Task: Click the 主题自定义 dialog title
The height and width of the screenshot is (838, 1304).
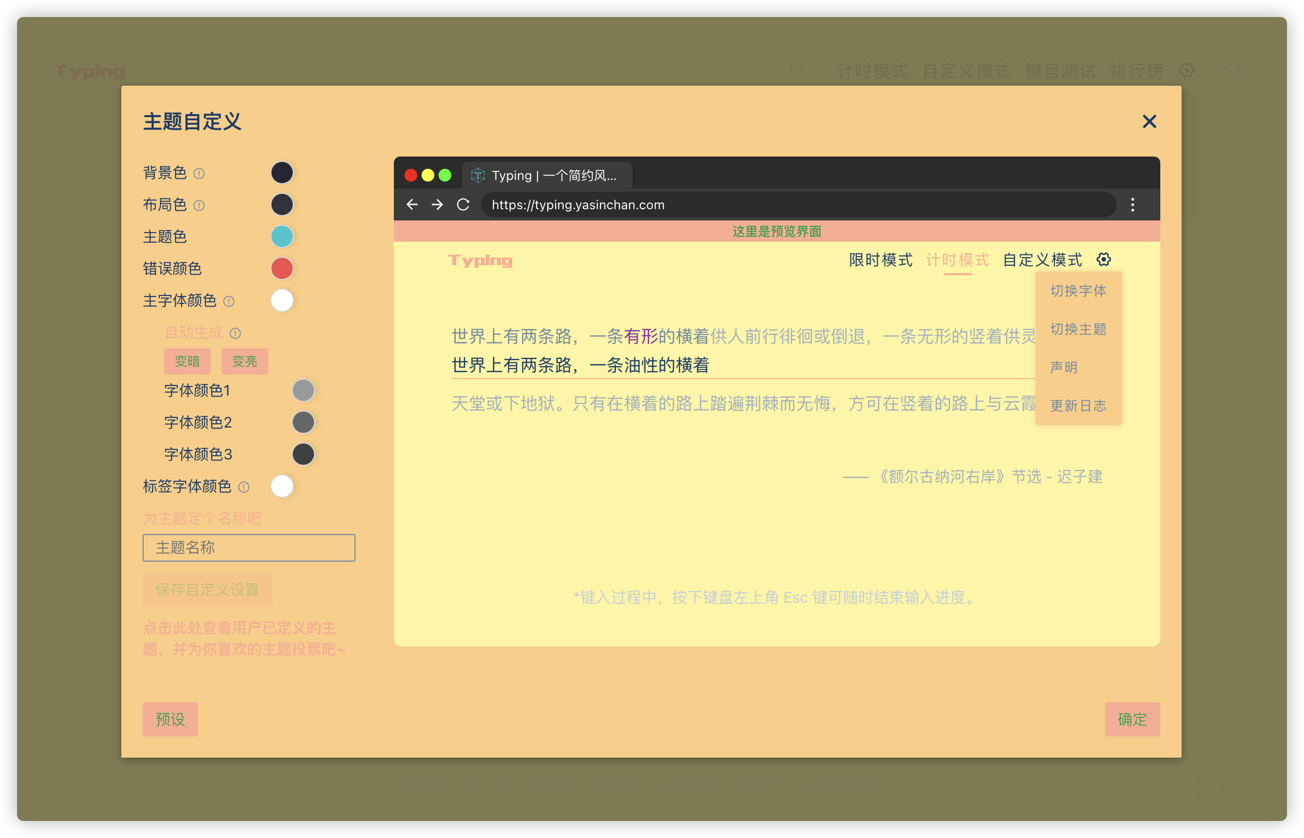Action: tap(192, 122)
